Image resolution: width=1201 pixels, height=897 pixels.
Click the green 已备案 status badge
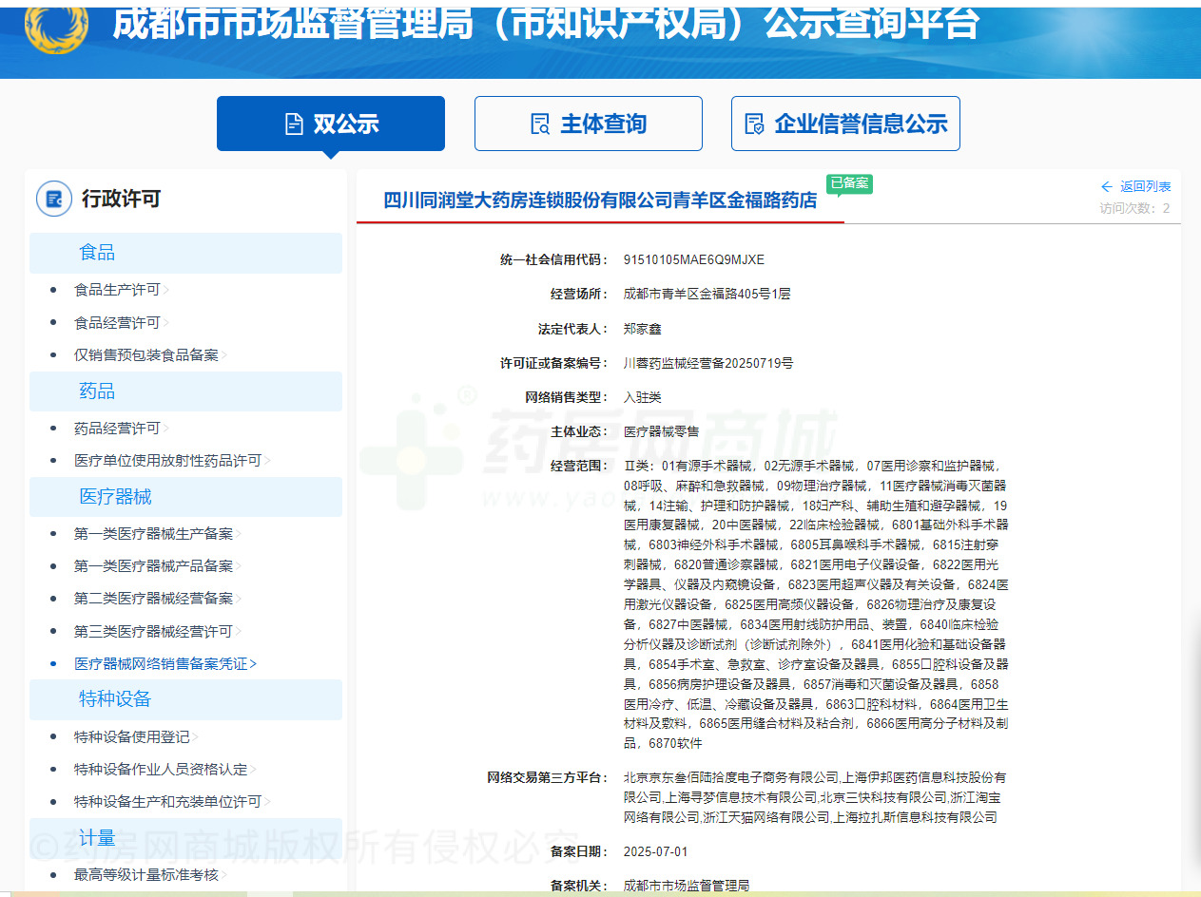click(x=849, y=183)
